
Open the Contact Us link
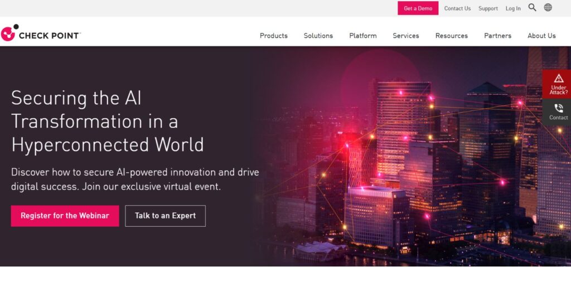click(x=457, y=8)
